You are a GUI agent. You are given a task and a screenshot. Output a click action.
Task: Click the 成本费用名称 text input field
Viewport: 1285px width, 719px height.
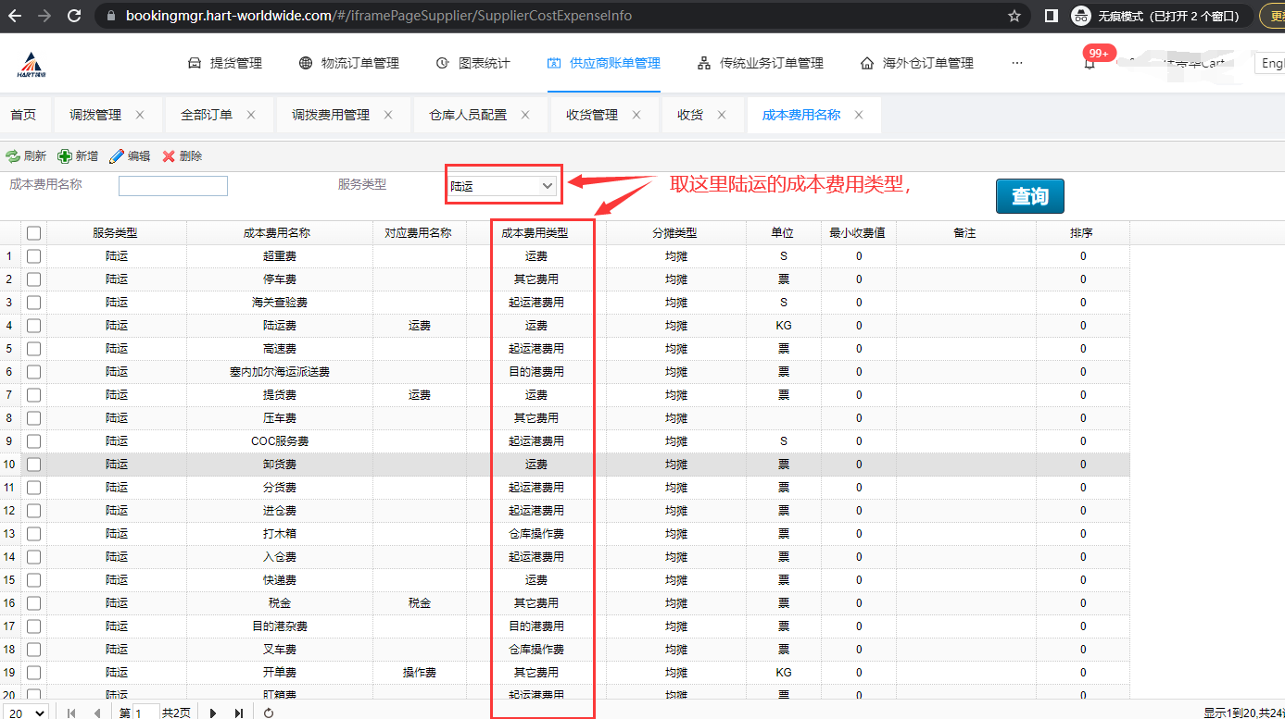[x=173, y=186]
